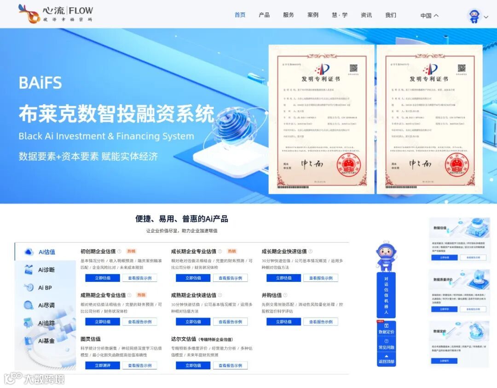Open the 产品 nav item
The image size is (497, 388).
click(x=264, y=15)
